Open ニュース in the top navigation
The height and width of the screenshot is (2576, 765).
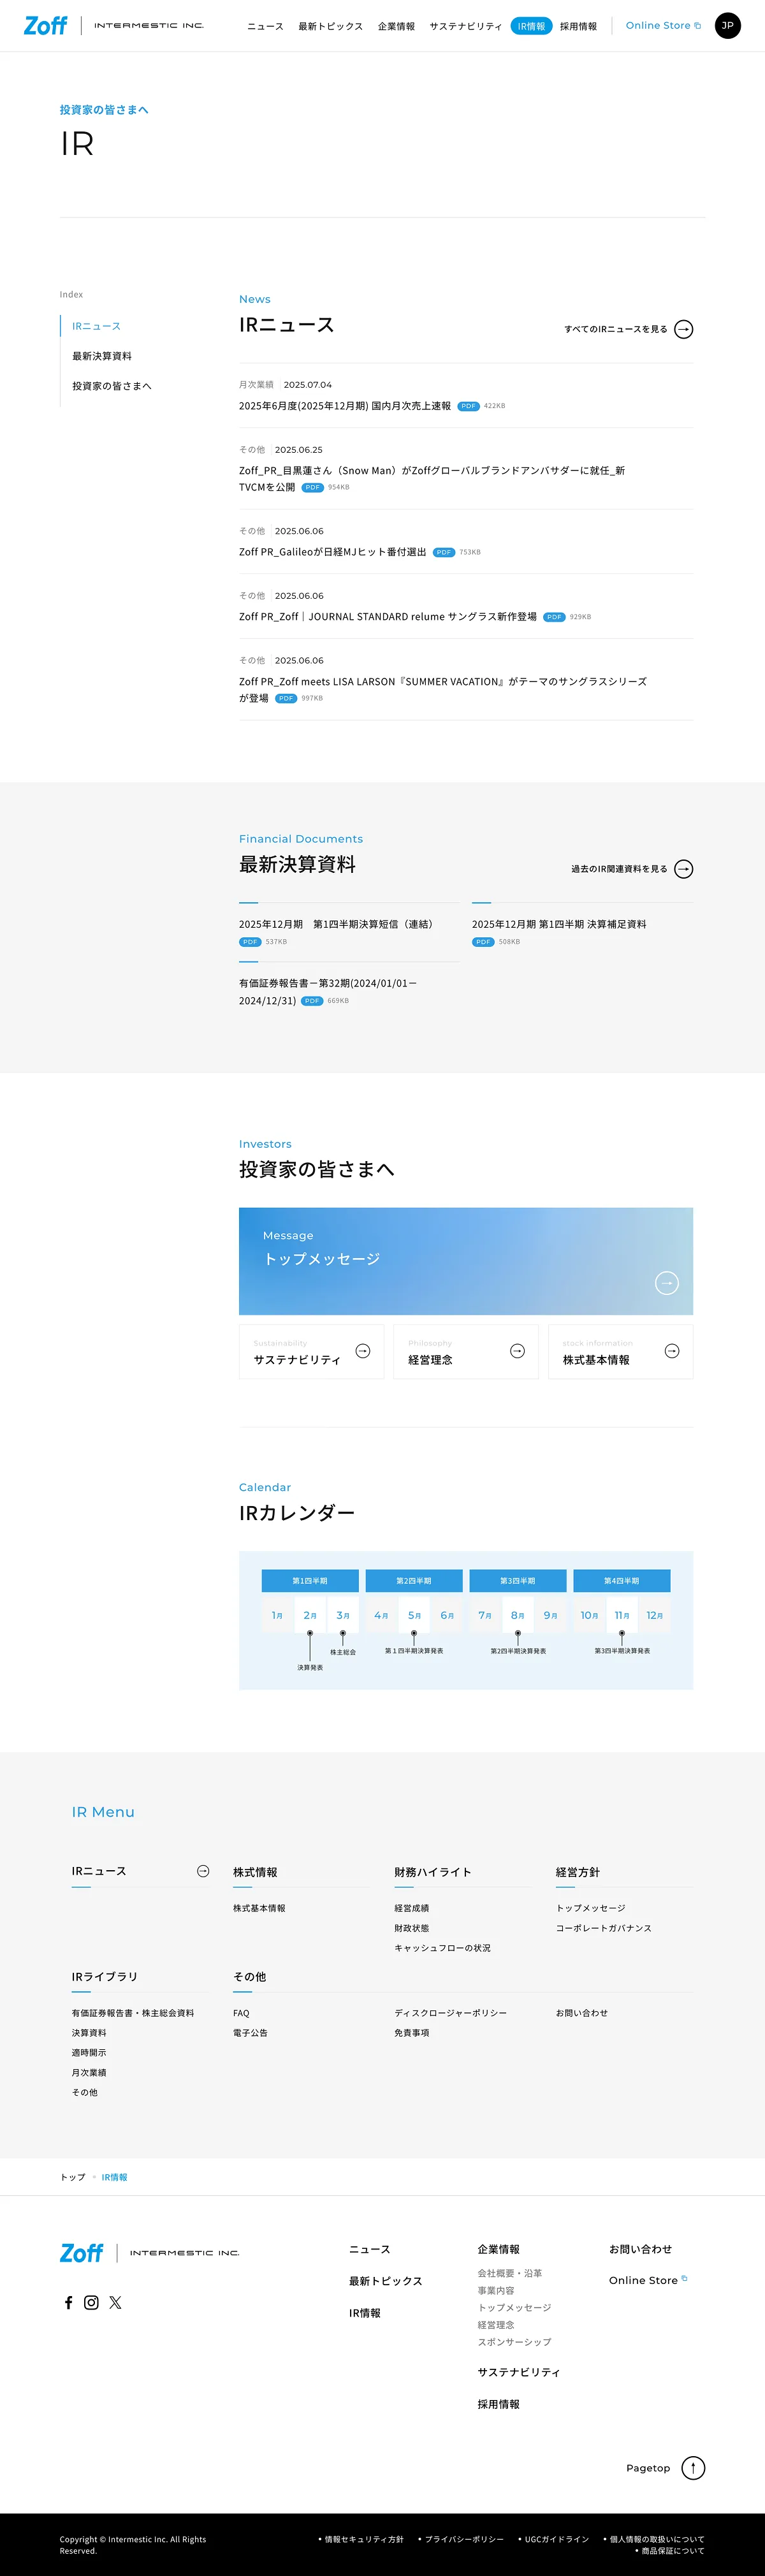(x=265, y=27)
